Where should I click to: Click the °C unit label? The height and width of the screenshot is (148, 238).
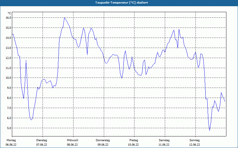coord(10,13)
